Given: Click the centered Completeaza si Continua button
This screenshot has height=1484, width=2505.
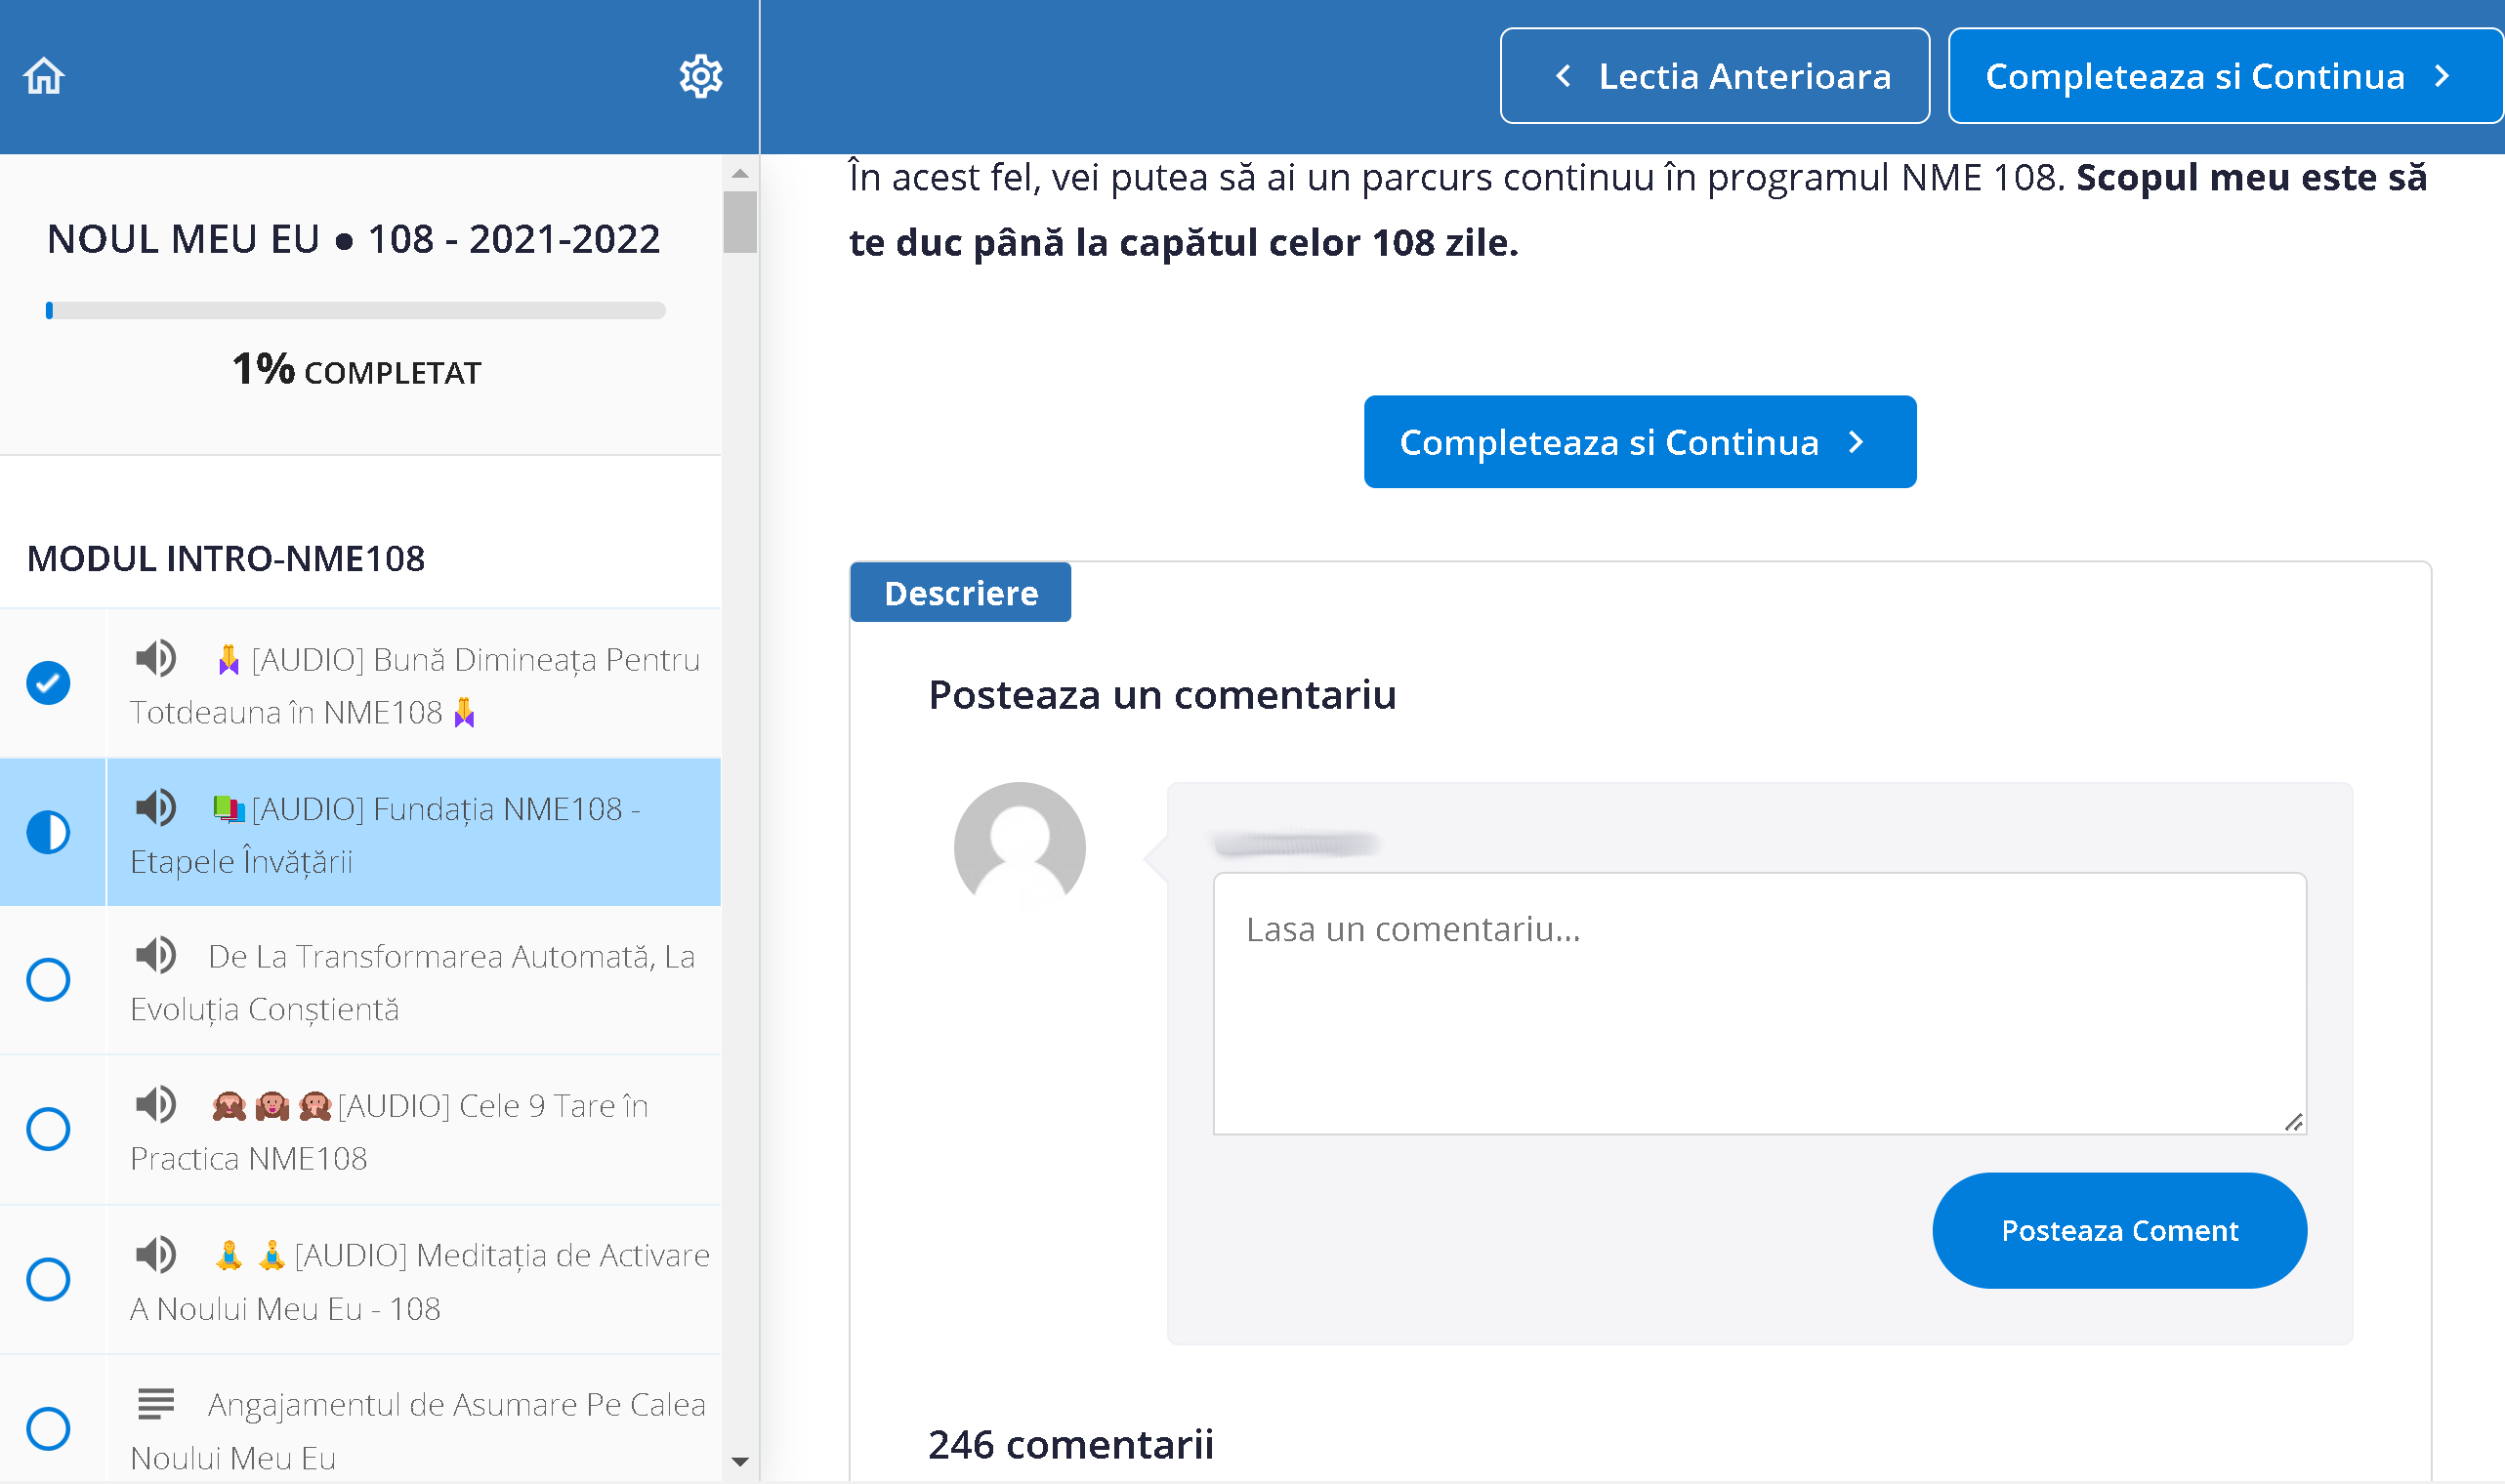Looking at the screenshot, I should pos(1640,442).
